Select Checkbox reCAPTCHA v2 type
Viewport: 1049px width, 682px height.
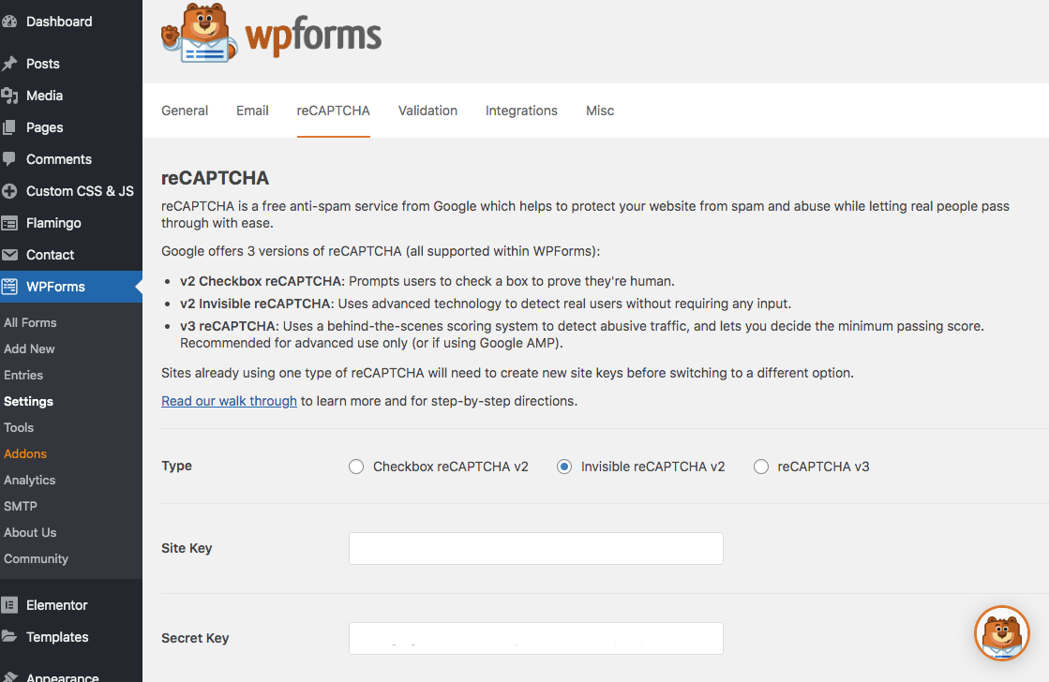(x=356, y=466)
